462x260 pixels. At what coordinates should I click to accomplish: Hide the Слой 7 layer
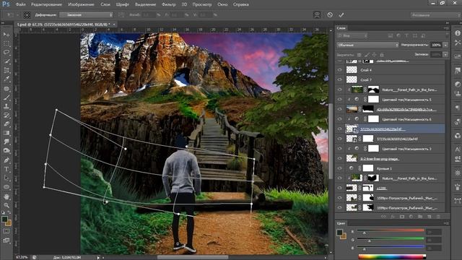coord(340,79)
